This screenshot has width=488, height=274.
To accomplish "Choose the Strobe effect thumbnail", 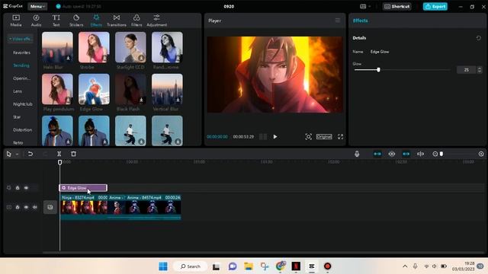I will 94,47.
